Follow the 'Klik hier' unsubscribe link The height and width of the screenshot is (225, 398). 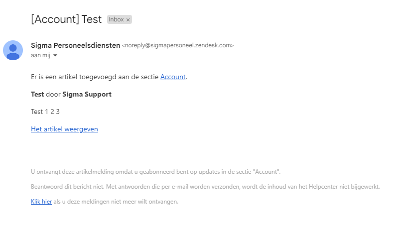coord(41,202)
